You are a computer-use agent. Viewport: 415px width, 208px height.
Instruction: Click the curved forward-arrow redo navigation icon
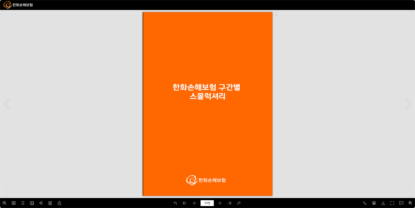239,203
